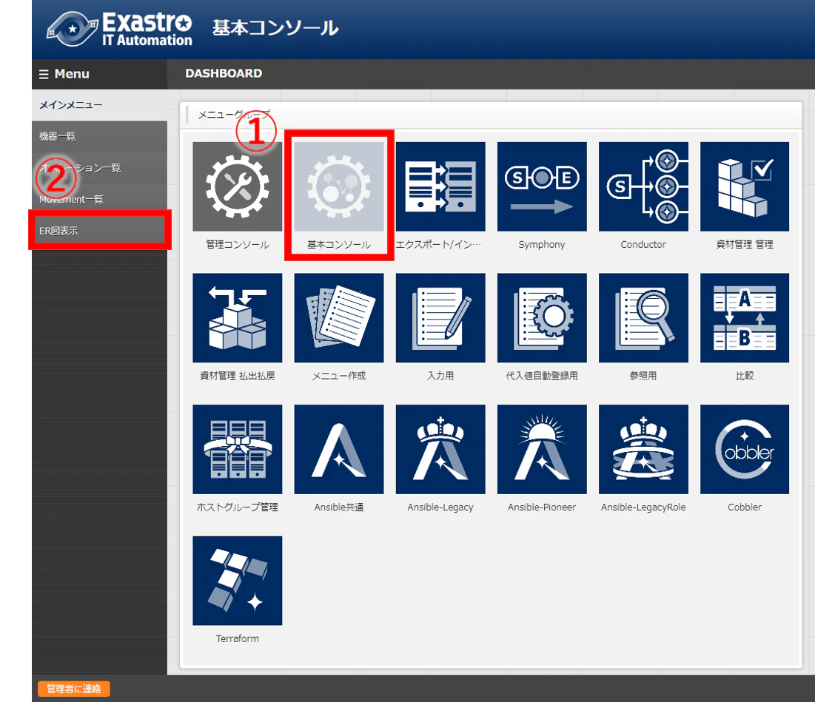
Task: Open the メニュー作成 documents icon
Action: pos(339,318)
